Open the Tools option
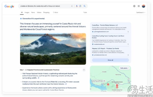Screen dimensions: 153x97 (85, 12)
